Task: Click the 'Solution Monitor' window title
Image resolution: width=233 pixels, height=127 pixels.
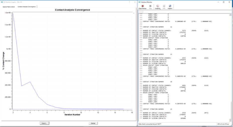Action: (x=147, y=2)
